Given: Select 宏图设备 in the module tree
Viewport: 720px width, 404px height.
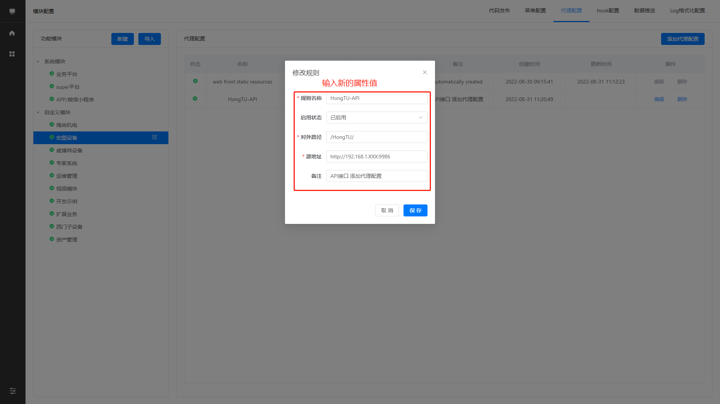Looking at the screenshot, I should (101, 138).
